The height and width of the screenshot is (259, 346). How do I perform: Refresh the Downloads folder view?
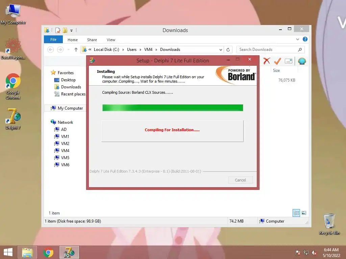click(228, 50)
